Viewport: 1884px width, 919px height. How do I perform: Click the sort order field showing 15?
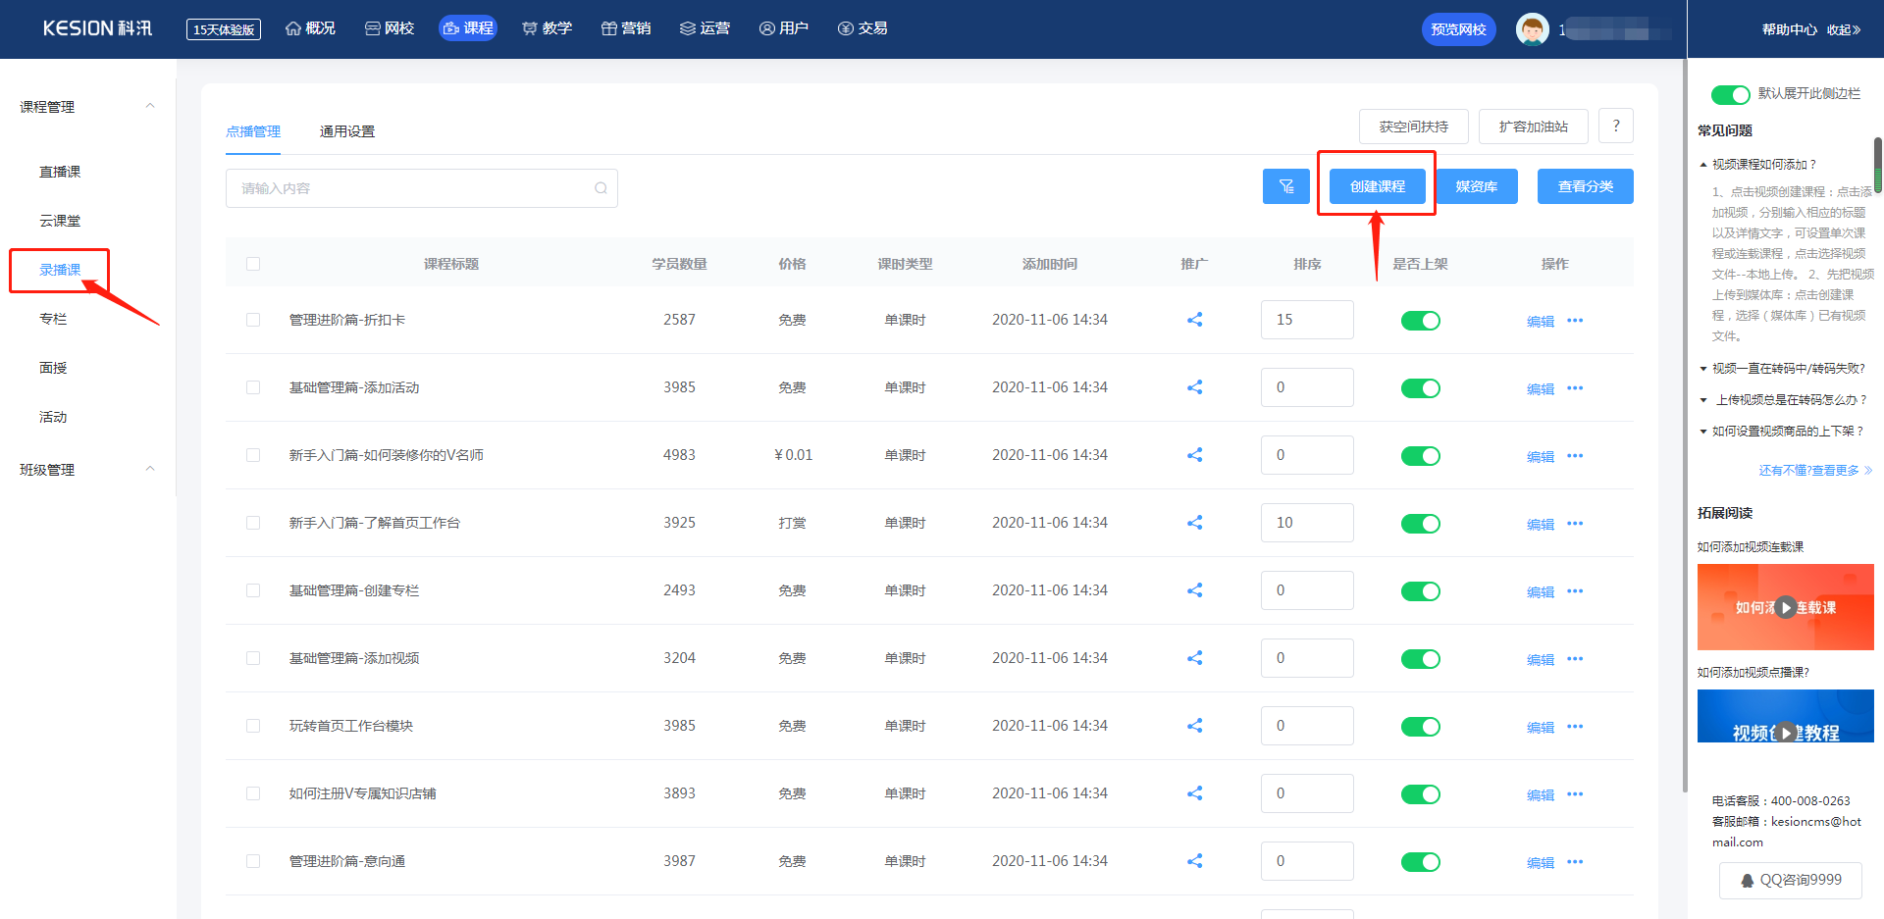[x=1306, y=320]
